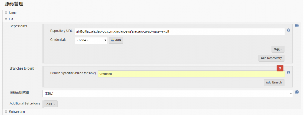Focus the Branch Specifier */release field
Image resolution: width=304 pixels, height=115 pixels.
point(191,74)
